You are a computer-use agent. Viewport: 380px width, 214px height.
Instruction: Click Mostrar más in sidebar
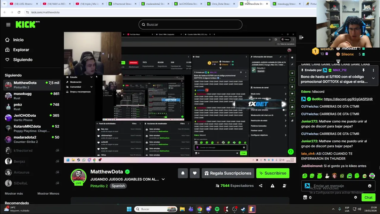(14, 193)
